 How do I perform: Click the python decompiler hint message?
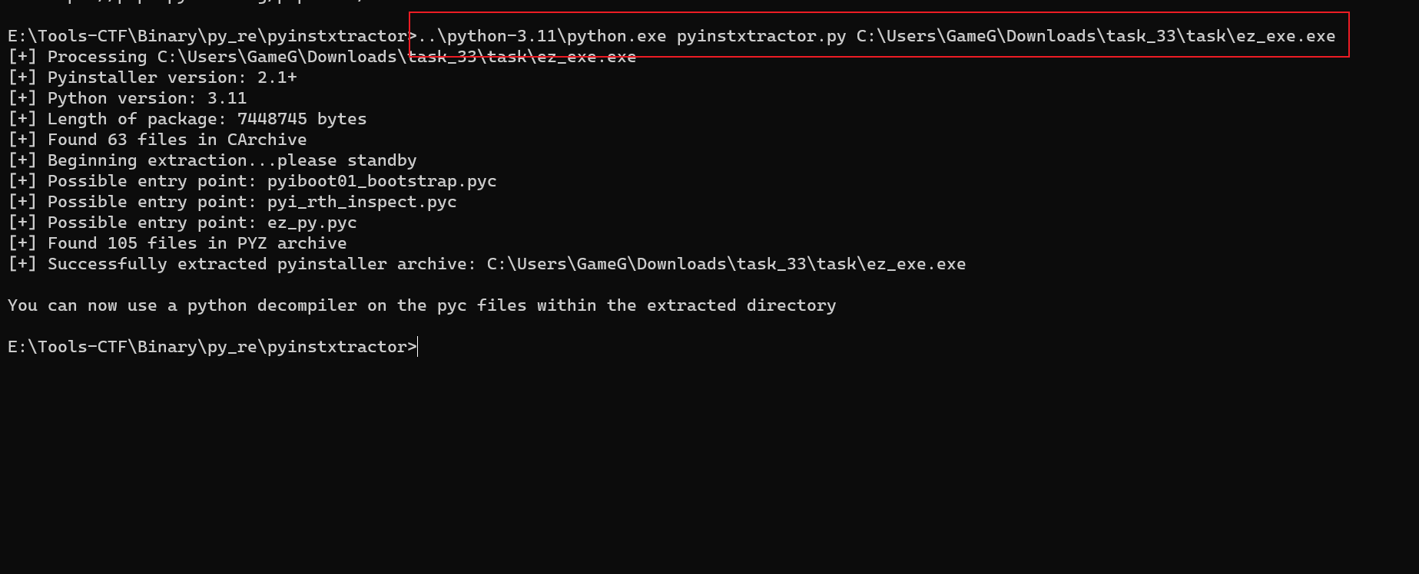pos(422,305)
